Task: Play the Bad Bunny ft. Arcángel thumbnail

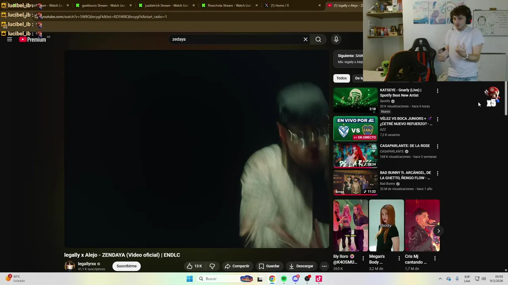Action: tap(356, 182)
